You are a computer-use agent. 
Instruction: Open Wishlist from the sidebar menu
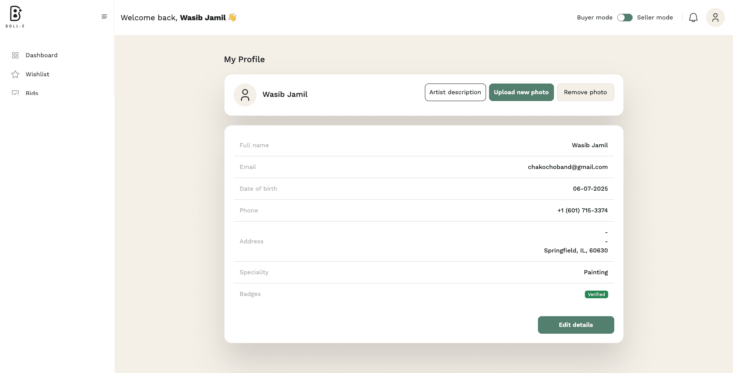click(37, 74)
